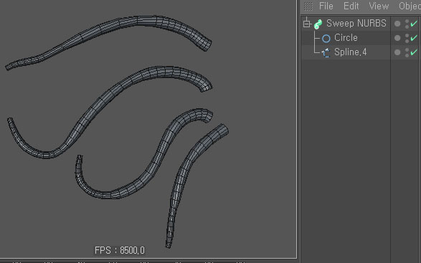This screenshot has width=421, height=263.
Task: Select the Spline.4 object in the tree
Action: tap(351, 52)
